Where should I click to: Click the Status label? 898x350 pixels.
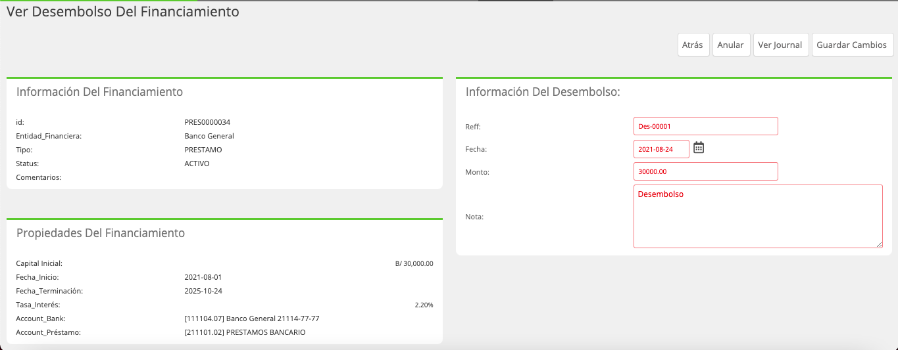click(27, 164)
